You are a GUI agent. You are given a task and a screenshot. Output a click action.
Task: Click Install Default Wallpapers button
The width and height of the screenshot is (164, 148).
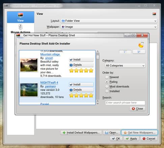pyautogui.click(x=81, y=132)
